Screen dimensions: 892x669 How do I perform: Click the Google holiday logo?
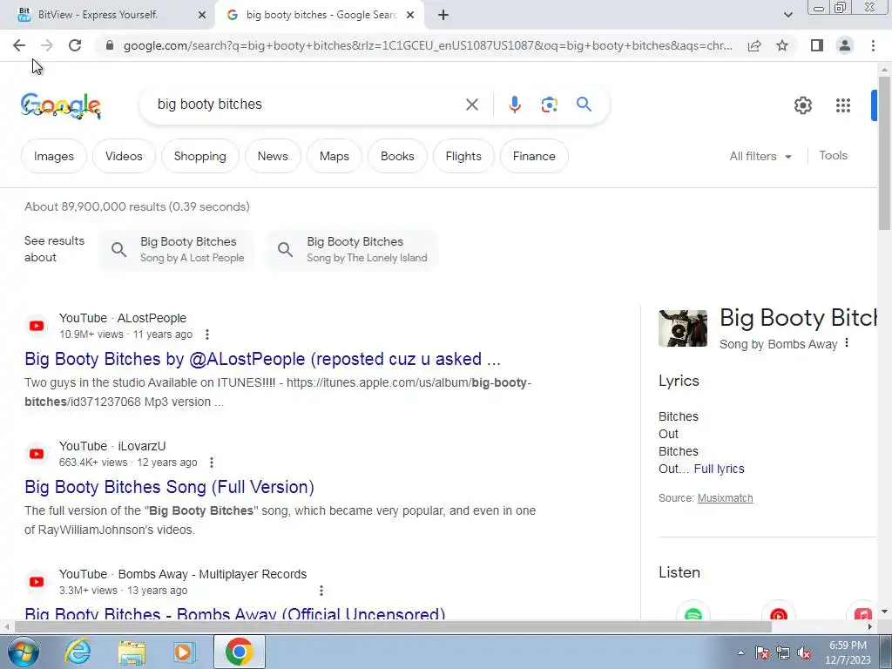coord(61,105)
